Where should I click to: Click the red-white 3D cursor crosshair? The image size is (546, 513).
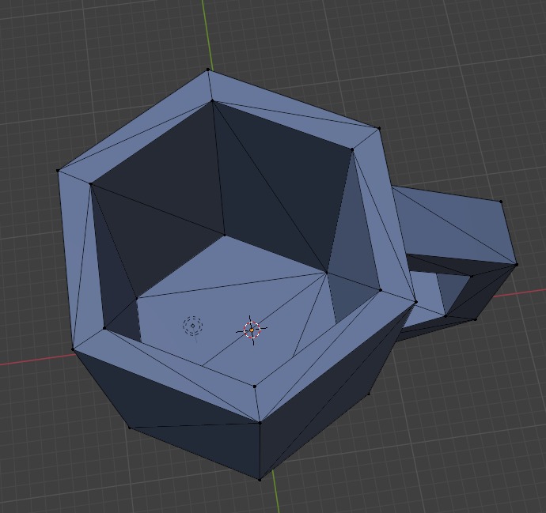click(x=252, y=330)
